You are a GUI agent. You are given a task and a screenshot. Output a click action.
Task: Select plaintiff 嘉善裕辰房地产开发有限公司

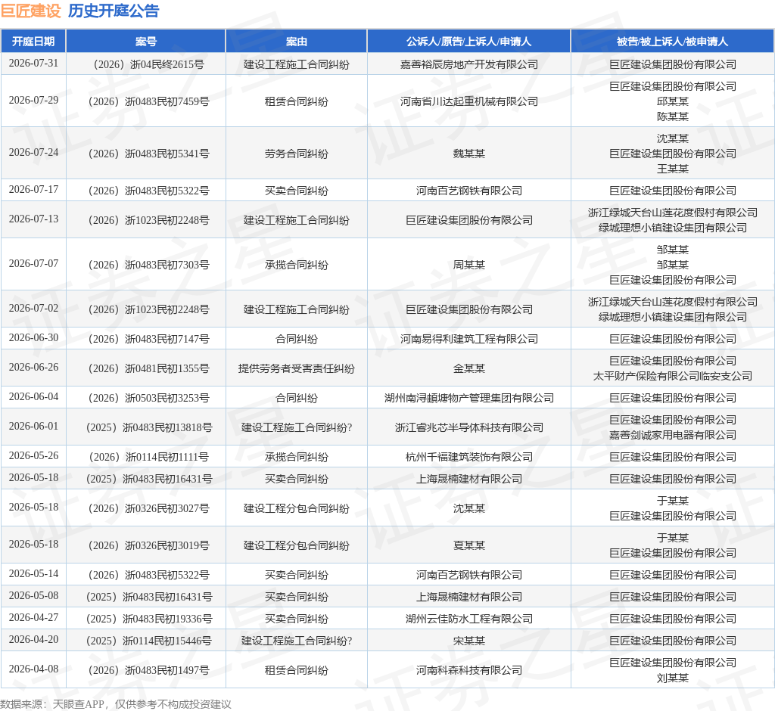click(469, 64)
